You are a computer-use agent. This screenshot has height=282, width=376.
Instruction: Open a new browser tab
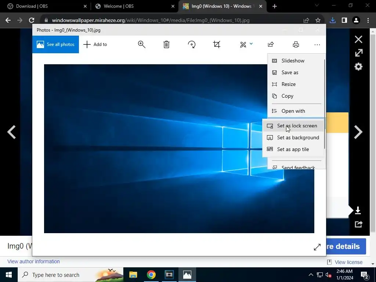coord(275,6)
